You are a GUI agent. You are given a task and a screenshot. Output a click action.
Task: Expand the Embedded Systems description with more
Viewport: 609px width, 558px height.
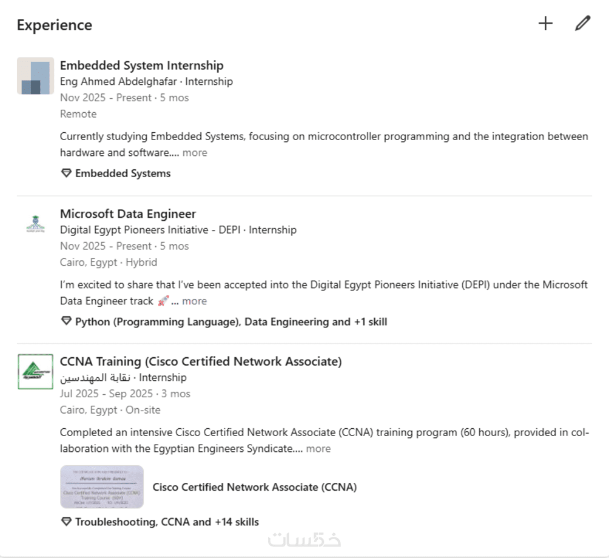coord(195,153)
